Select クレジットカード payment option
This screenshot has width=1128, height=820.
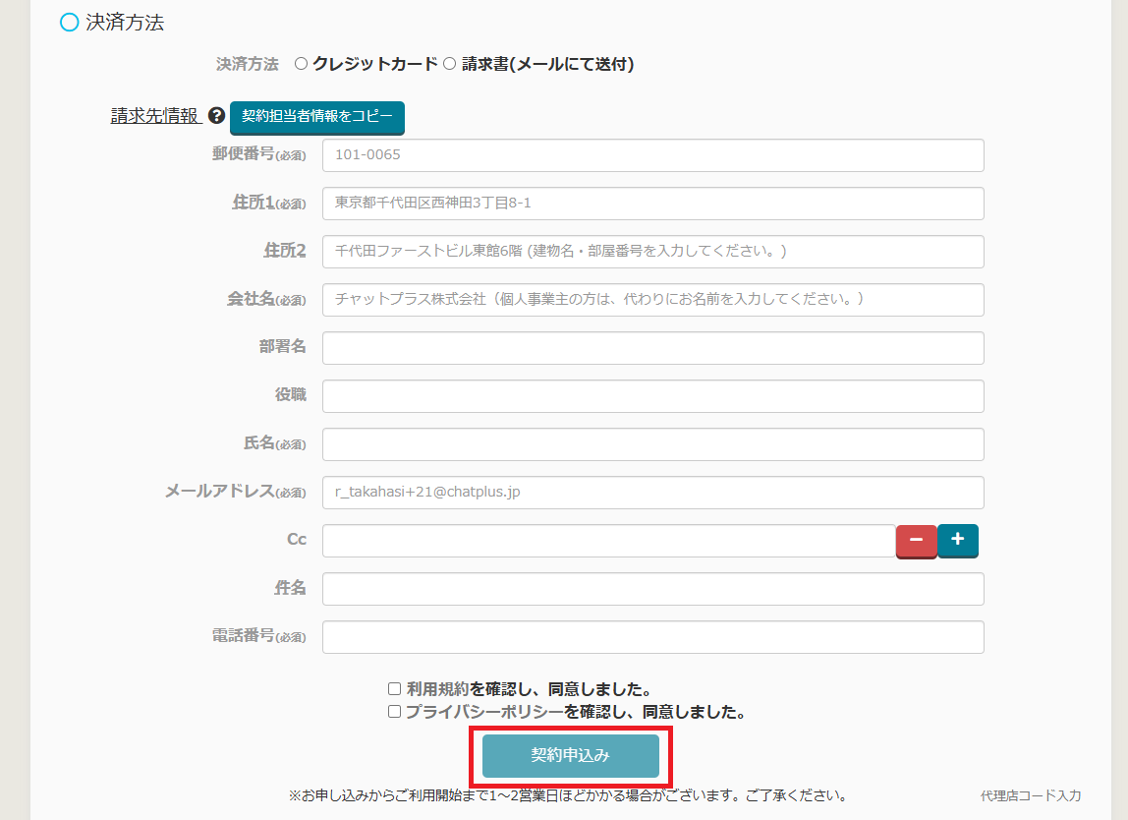302,64
